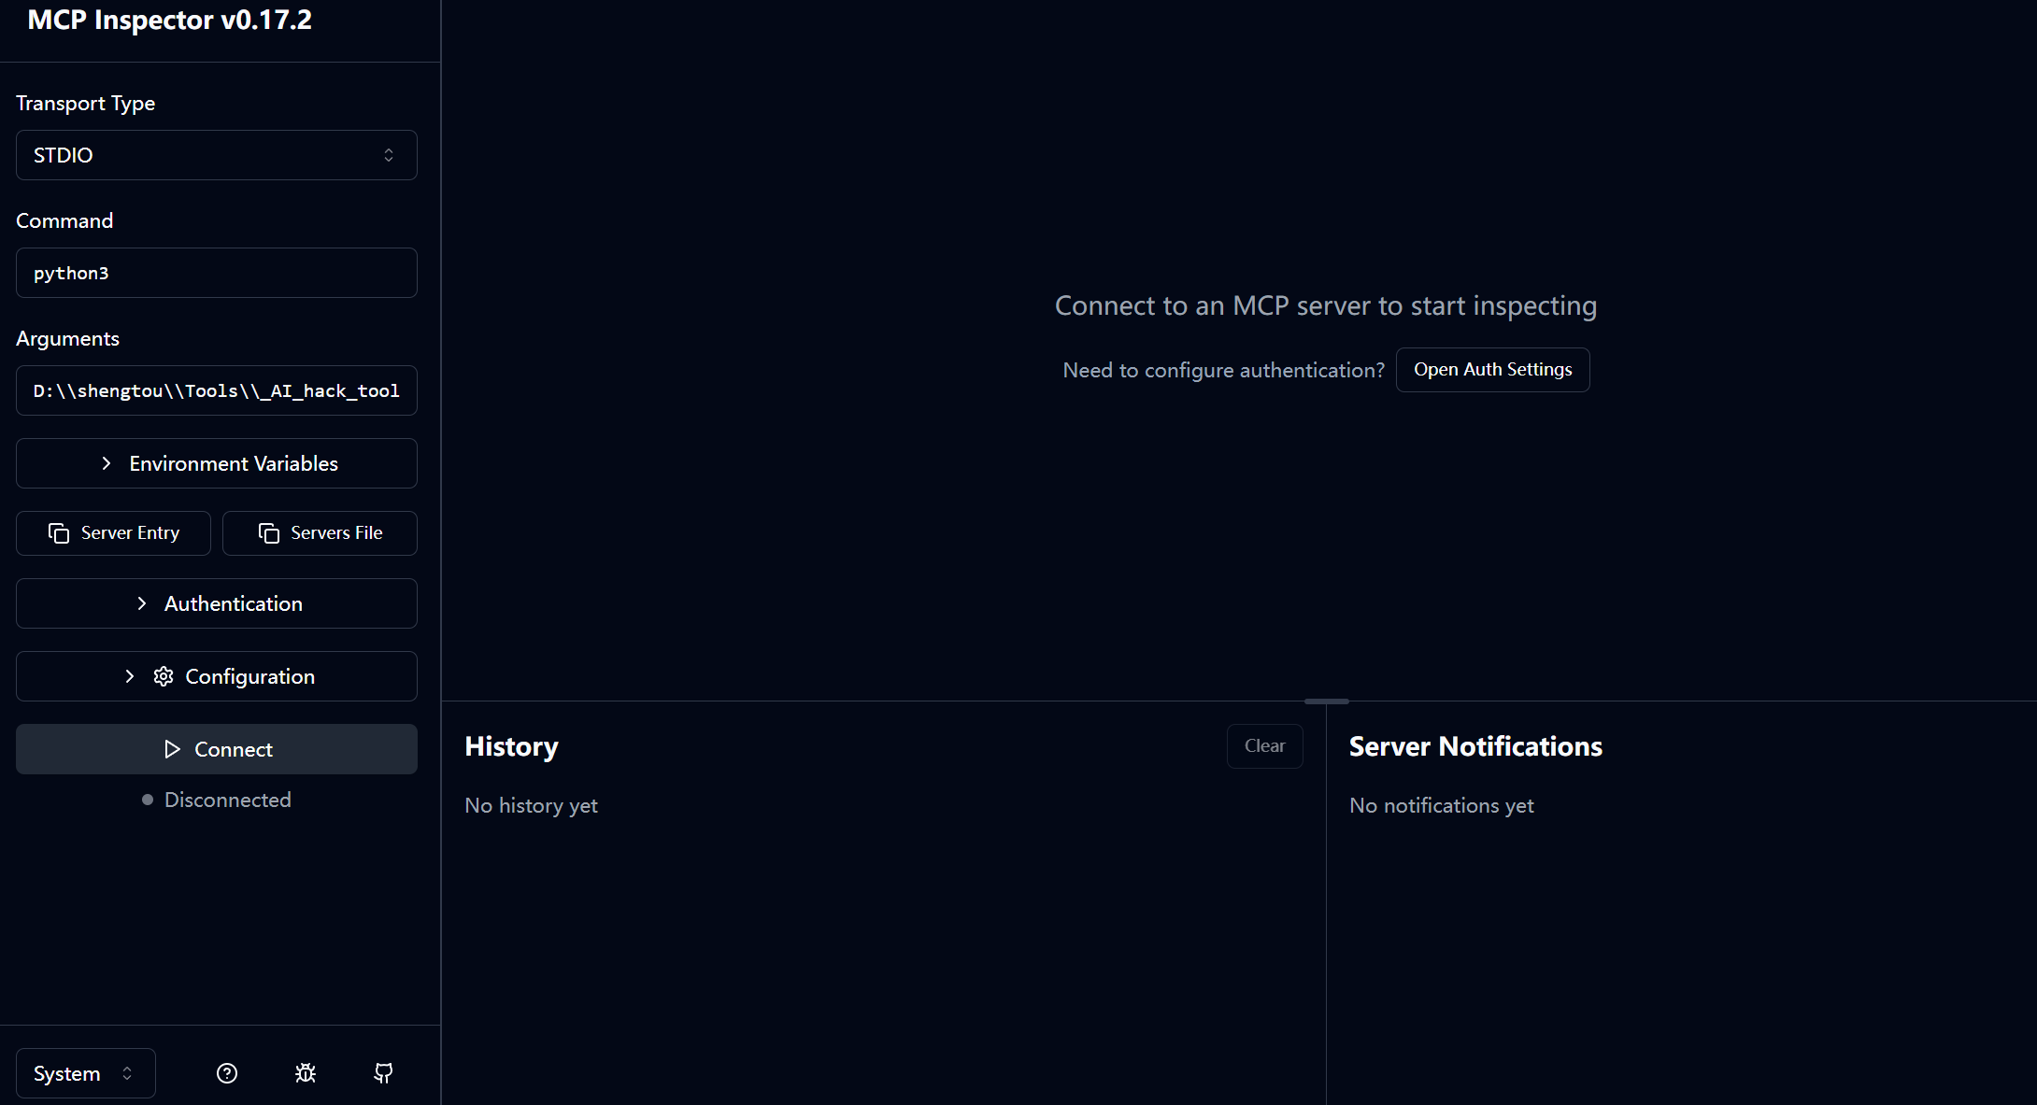Expand the Configuration section chevron

pyautogui.click(x=130, y=676)
